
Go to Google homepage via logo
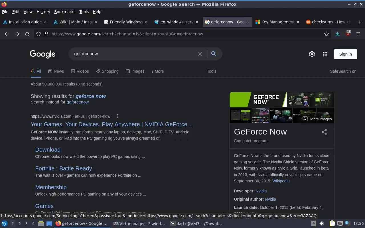coord(42,54)
